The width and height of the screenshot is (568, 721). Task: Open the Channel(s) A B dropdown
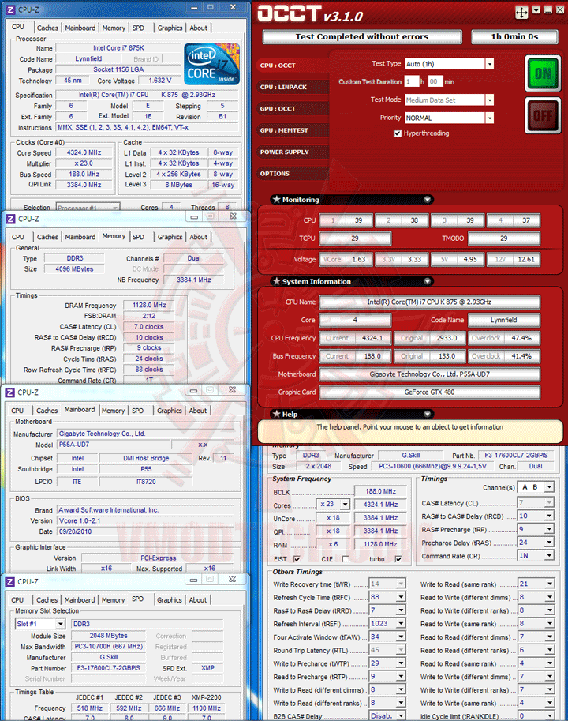[x=549, y=487]
